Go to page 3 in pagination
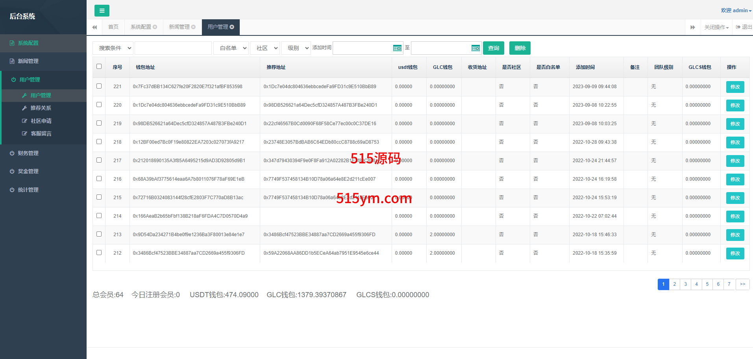The image size is (753, 359). click(685, 284)
